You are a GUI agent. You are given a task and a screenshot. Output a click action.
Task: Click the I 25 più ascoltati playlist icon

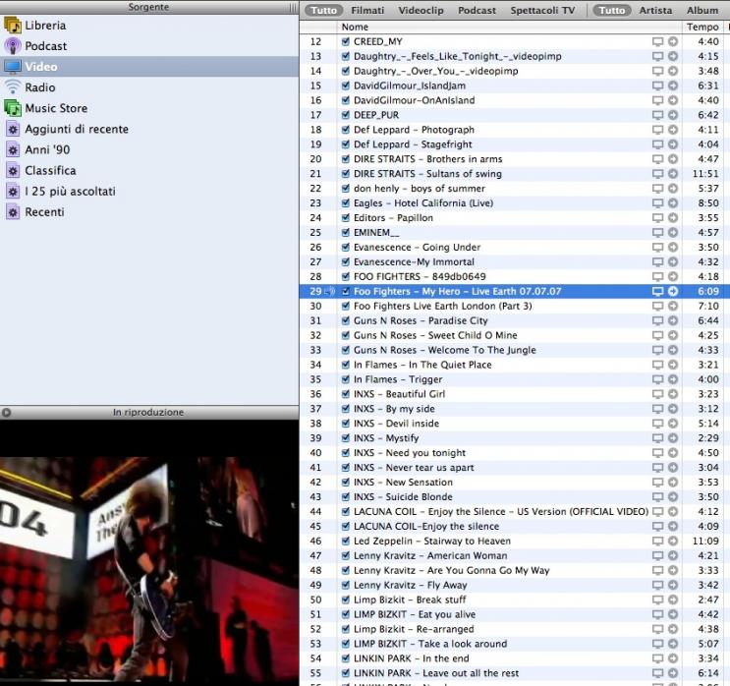(13, 192)
